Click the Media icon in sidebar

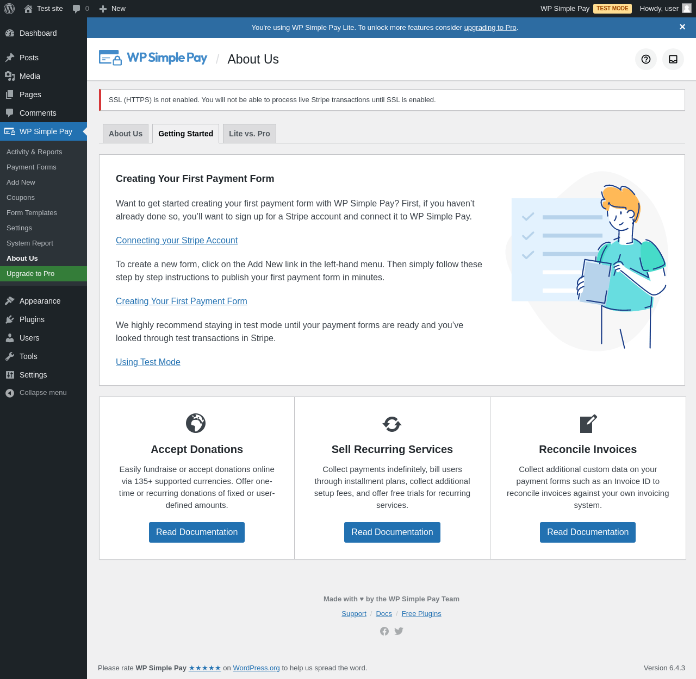10,76
